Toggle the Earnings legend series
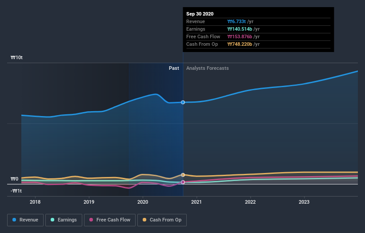The width and height of the screenshot is (365, 233). click(x=64, y=220)
